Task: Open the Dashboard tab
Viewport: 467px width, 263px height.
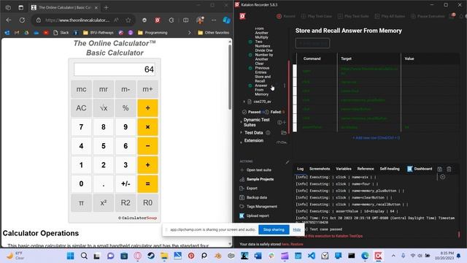Action: pyautogui.click(x=420, y=169)
